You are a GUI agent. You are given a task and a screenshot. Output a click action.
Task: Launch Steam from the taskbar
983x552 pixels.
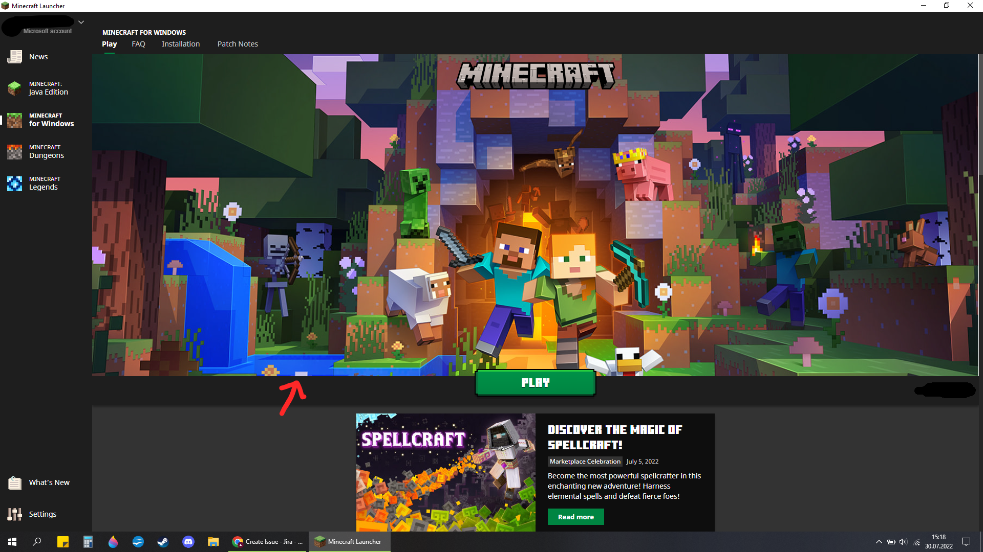[163, 542]
